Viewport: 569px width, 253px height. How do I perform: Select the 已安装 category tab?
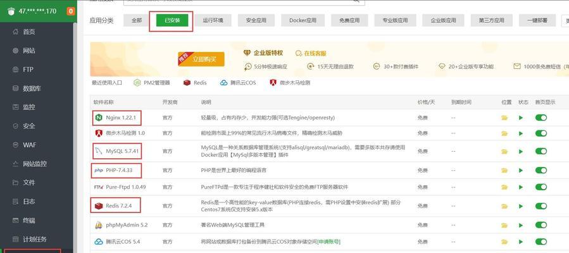click(172, 20)
